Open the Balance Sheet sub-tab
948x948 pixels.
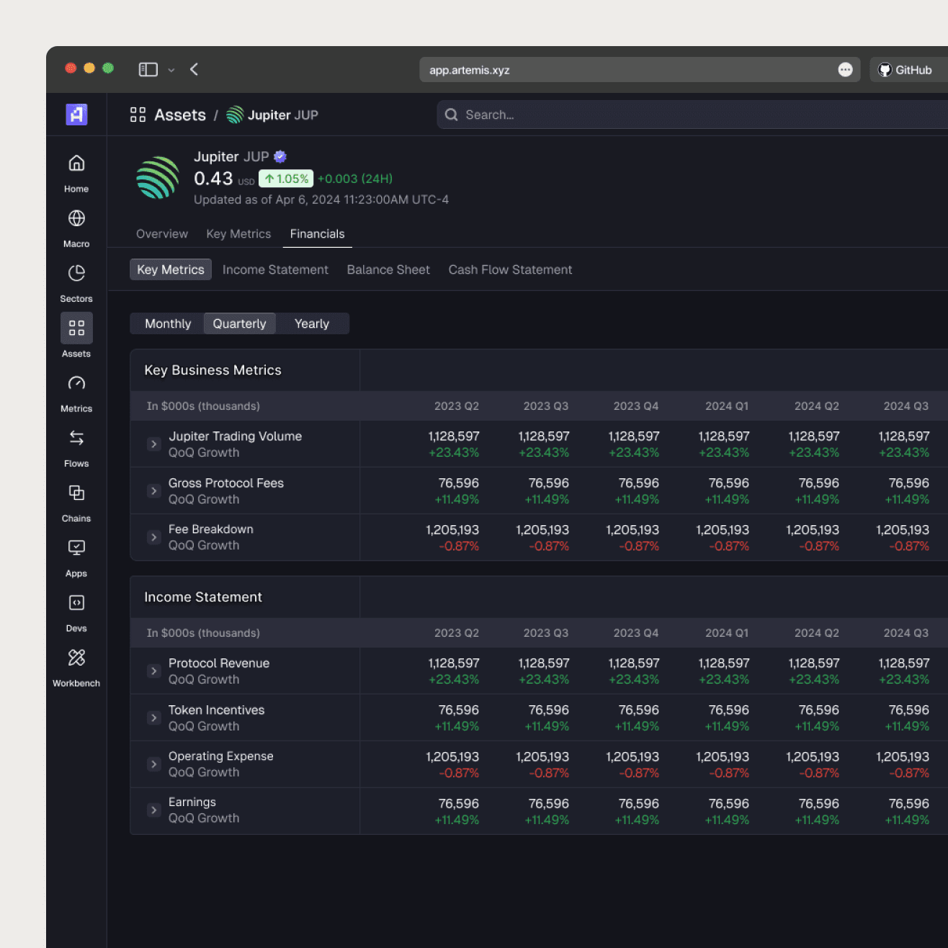388,269
